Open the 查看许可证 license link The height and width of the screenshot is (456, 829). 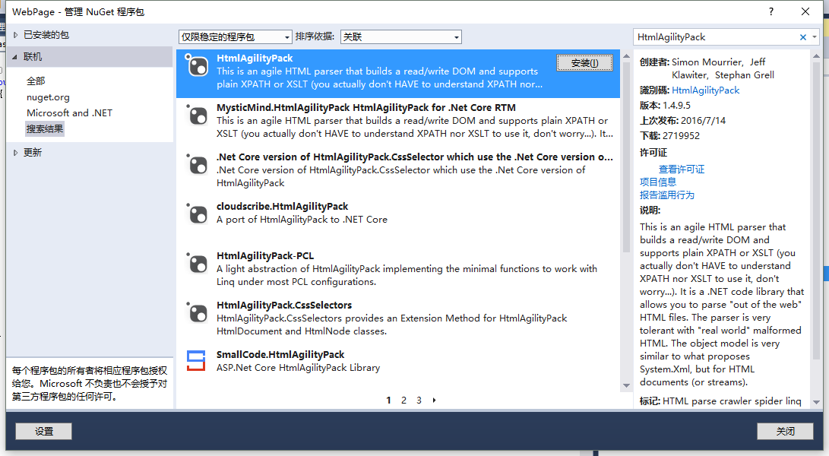coord(682,169)
